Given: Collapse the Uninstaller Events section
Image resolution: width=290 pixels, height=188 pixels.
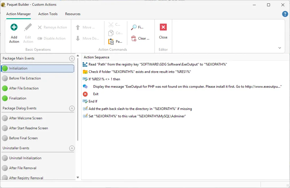Looking at the screenshot, I should tap(72, 148).
